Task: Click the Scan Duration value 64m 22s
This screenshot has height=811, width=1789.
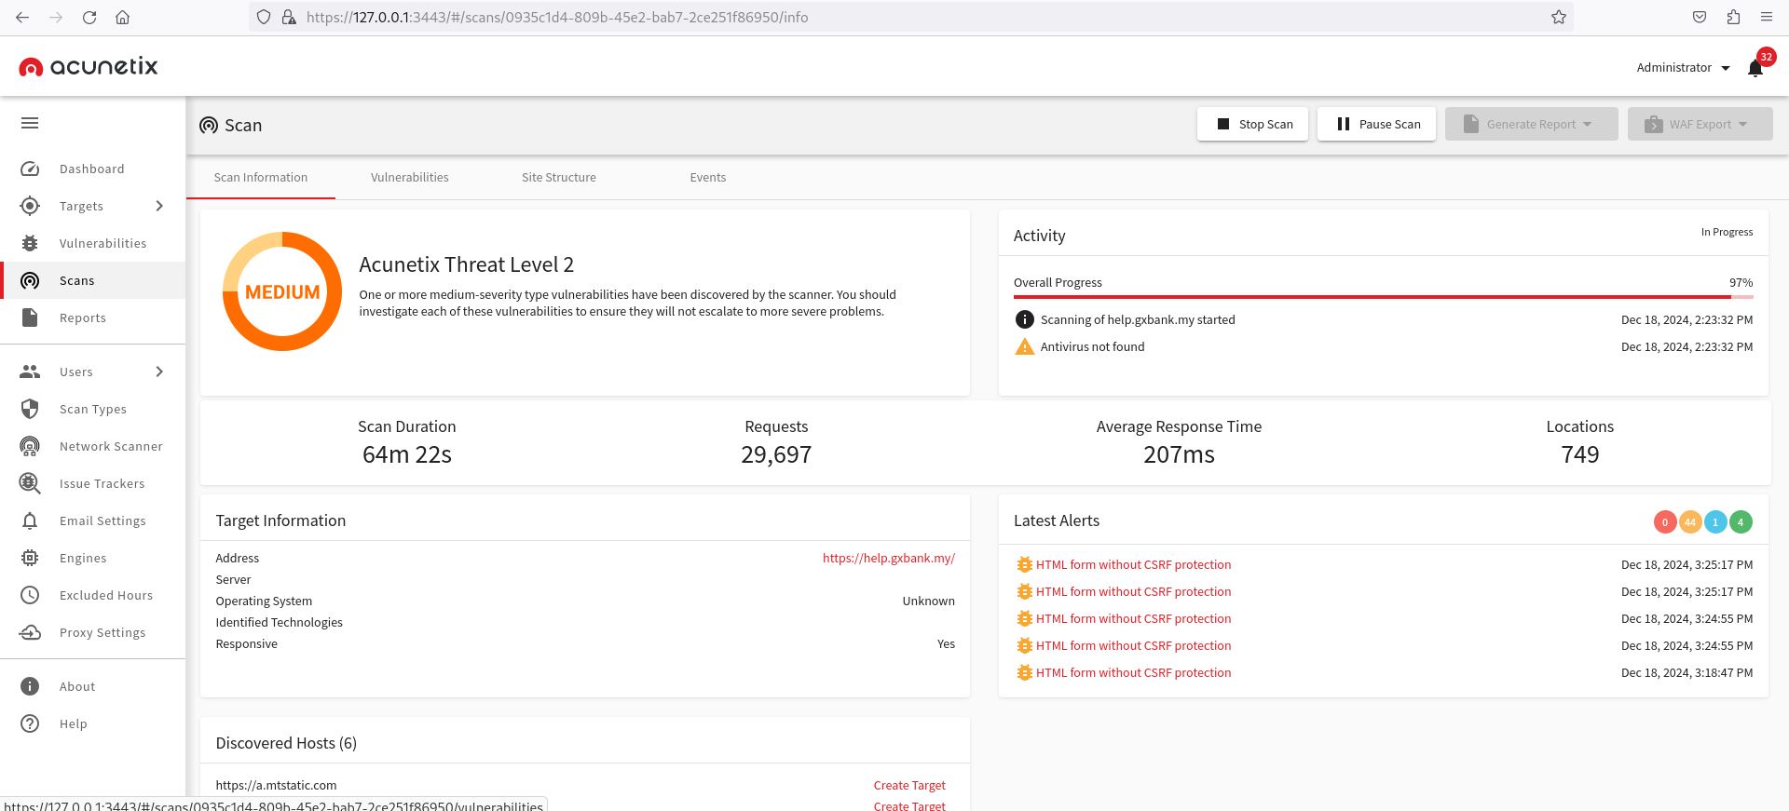Action: (x=407, y=454)
